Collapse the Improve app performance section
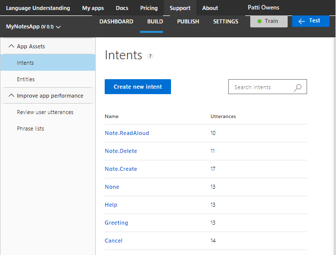The height and width of the screenshot is (255, 336). pos(11,96)
